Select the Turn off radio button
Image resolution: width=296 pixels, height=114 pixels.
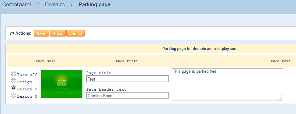point(14,73)
